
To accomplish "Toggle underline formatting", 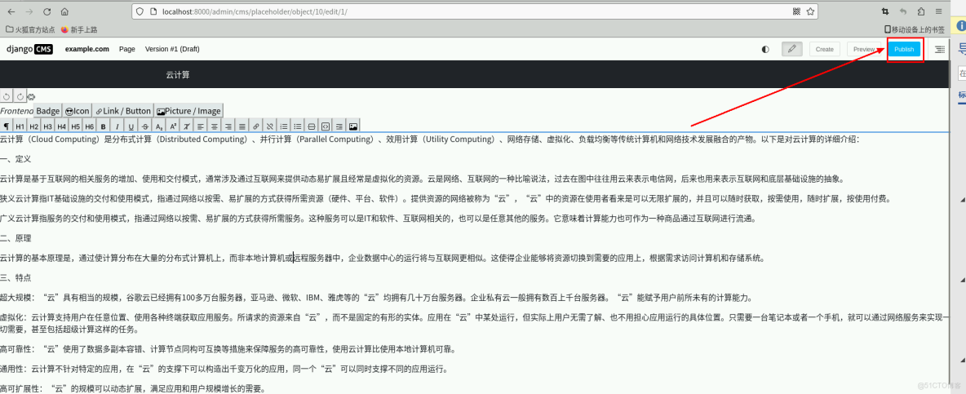I will coord(131,126).
